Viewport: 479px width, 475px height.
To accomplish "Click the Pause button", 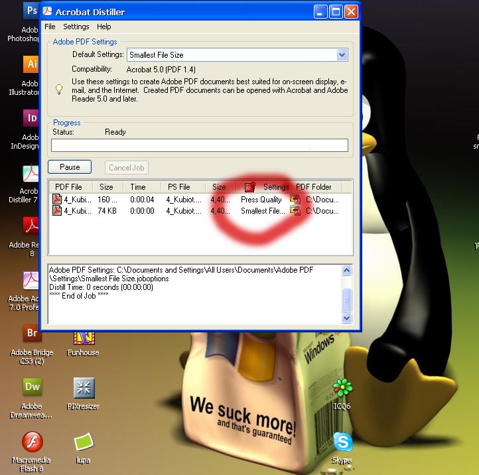I will (70, 167).
